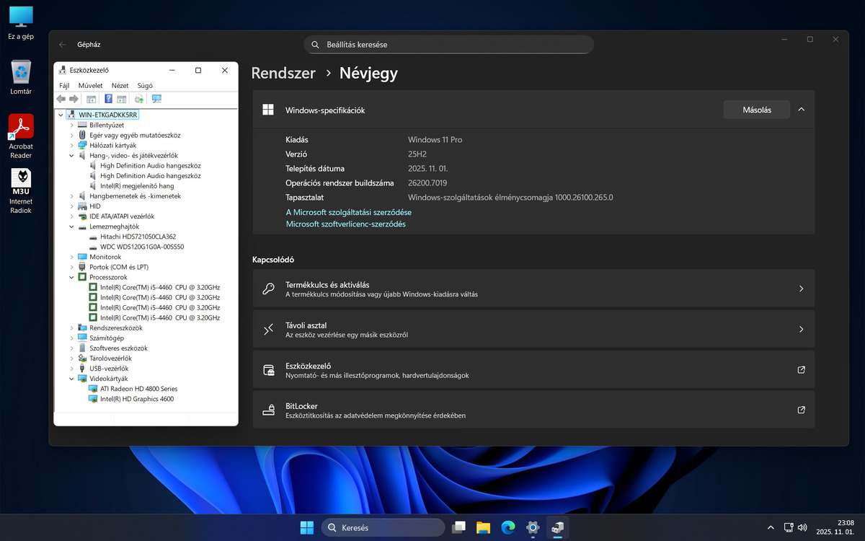Screen dimensions: 865x541
Task: Collapse the Hang-, video- és játékvezérlők node
Action: coord(71,155)
